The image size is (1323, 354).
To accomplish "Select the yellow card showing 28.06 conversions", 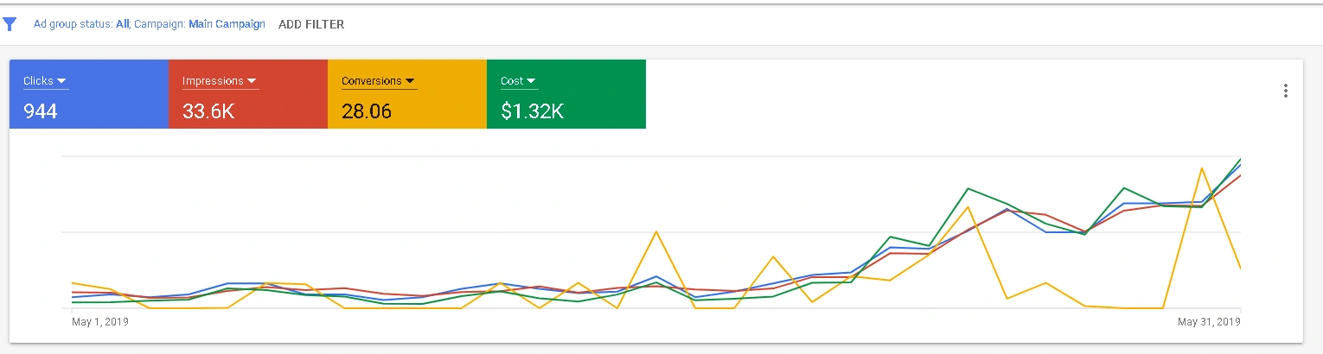I will (x=407, y=94).
